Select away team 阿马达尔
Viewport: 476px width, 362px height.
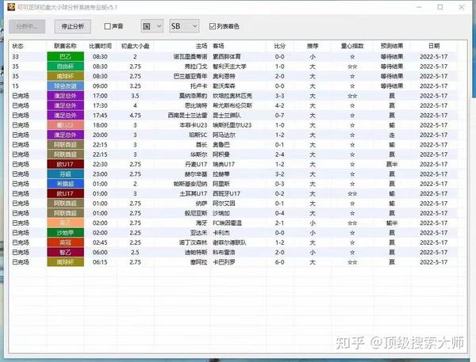(224, 135)
